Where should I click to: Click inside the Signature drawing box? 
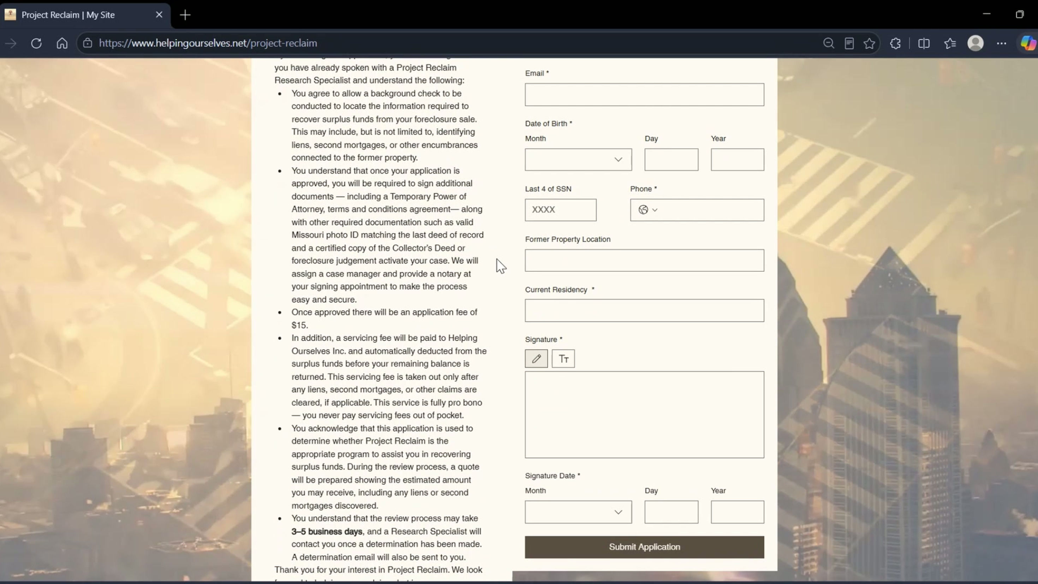point(644,415)
